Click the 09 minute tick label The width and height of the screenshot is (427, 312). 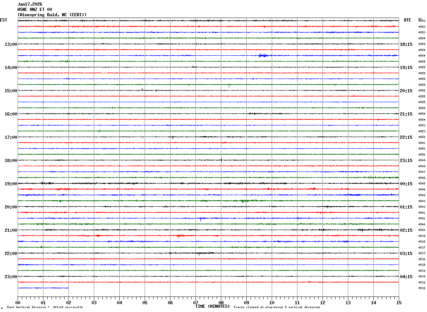[246, 303]
